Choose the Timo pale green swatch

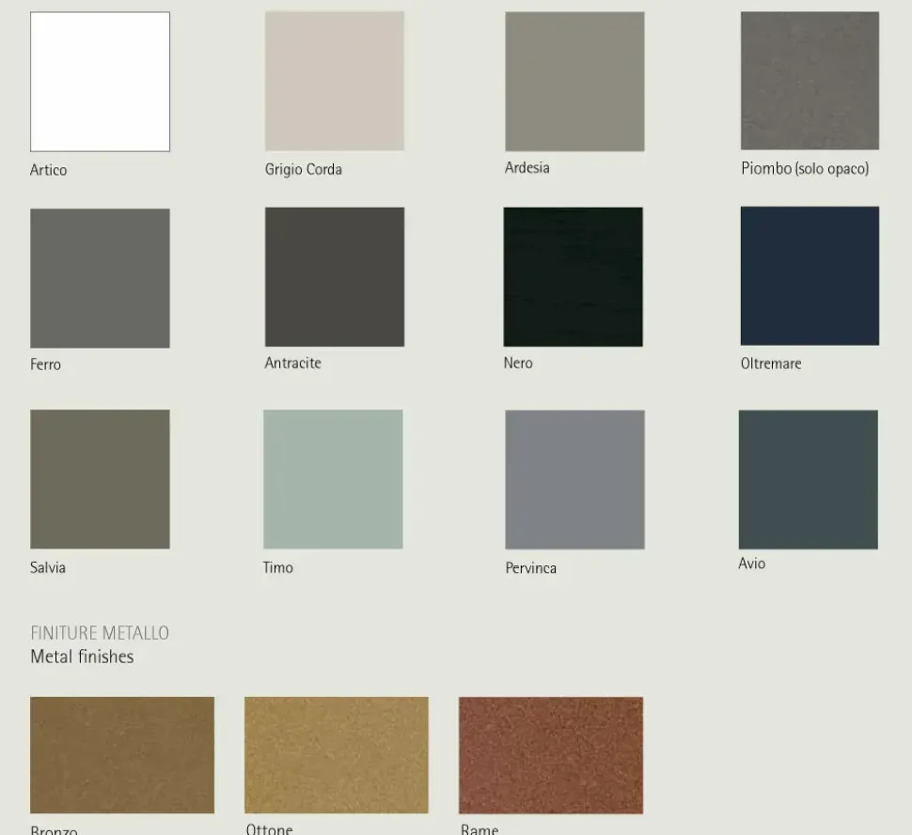(333, 479)
